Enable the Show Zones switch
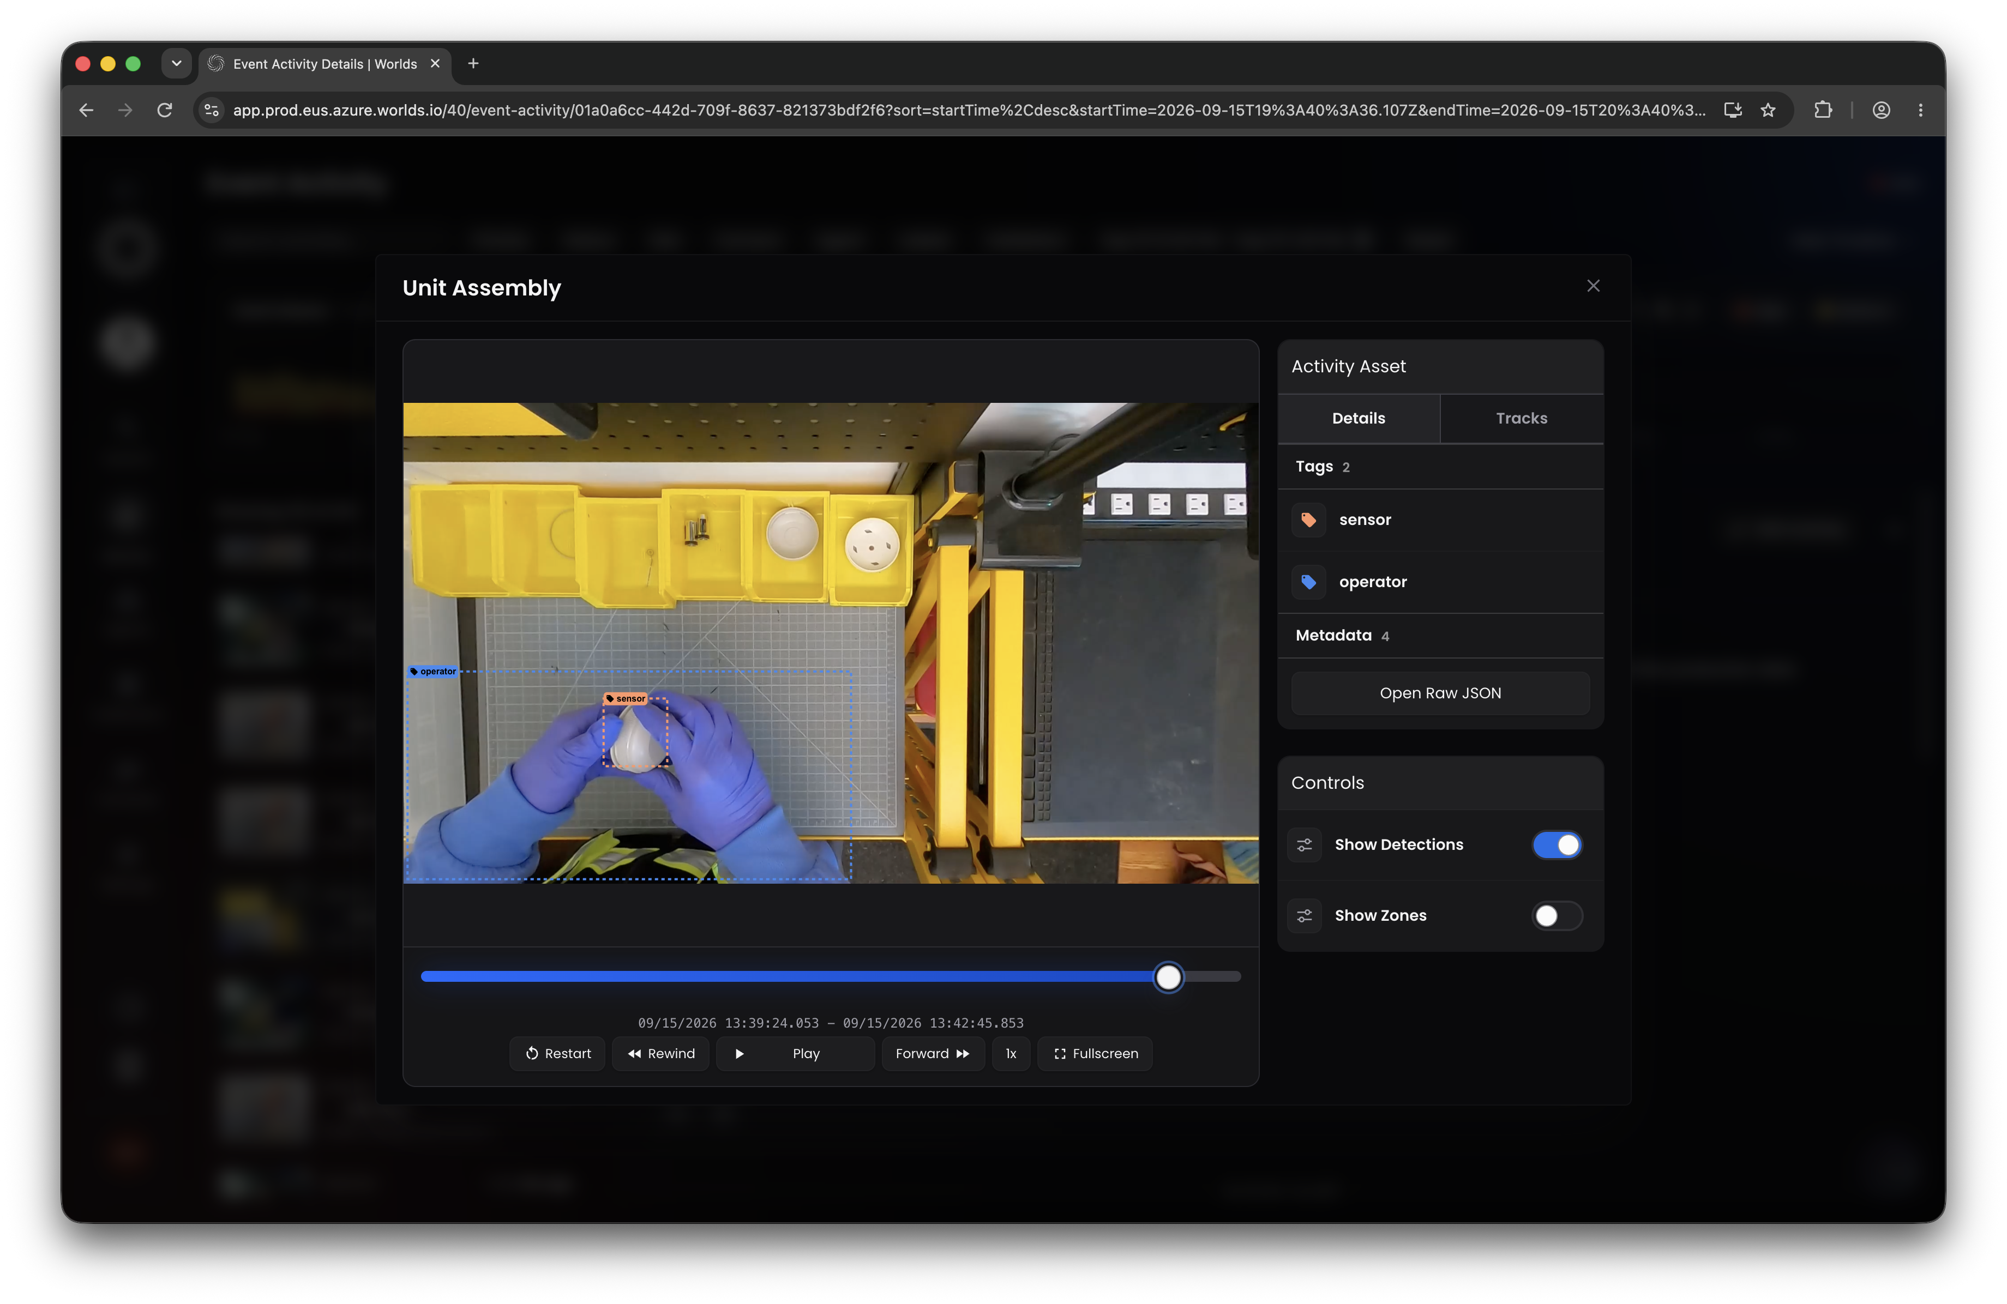The height and width of the screenshot is (1304, 2007). tap(1557, 915)
